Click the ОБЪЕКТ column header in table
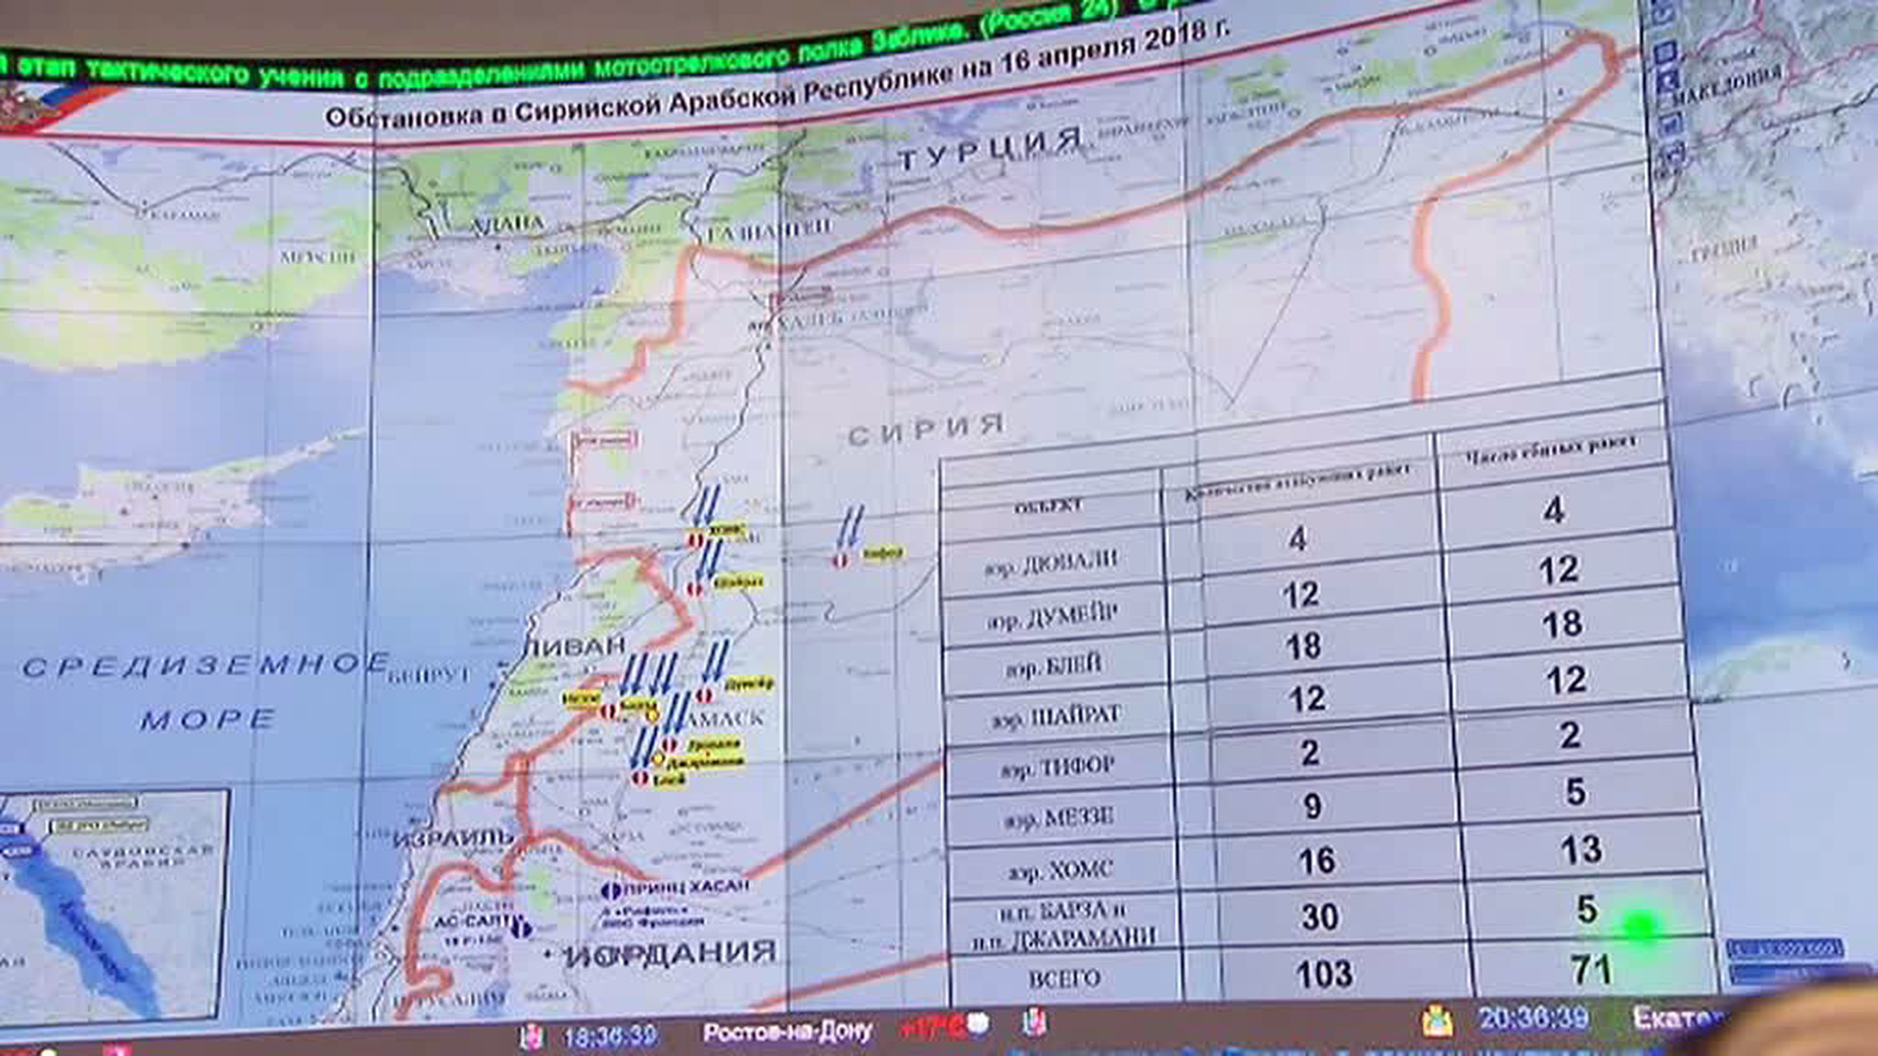This screenshot has width=1878, height=1056. coord(1049,506)
